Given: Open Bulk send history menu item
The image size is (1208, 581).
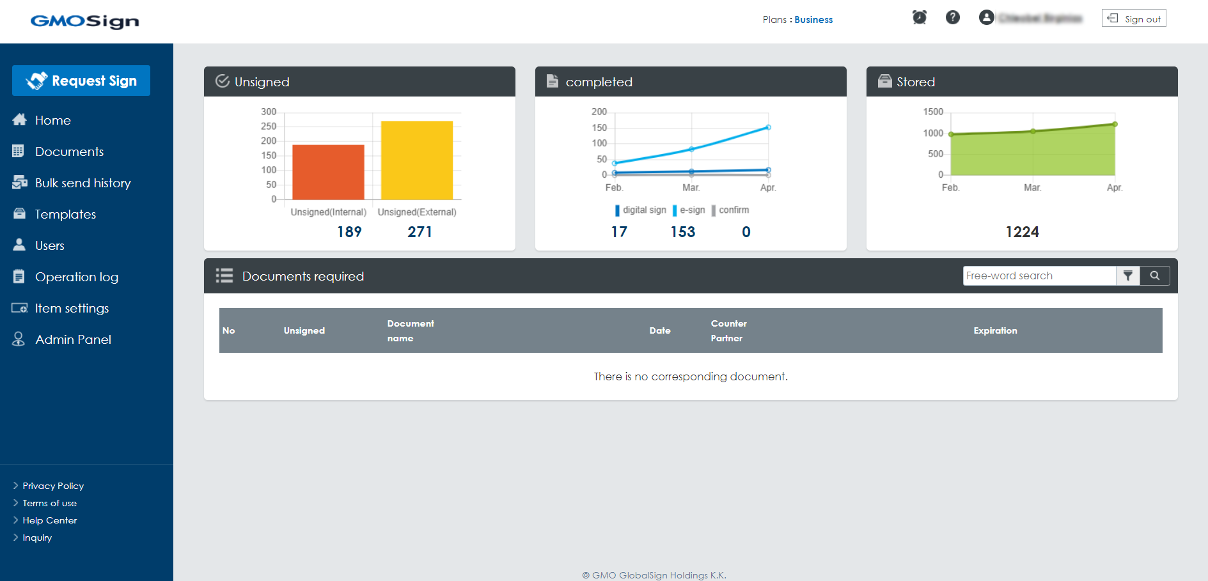Looking at the screenshot, I should pos(82,183).
